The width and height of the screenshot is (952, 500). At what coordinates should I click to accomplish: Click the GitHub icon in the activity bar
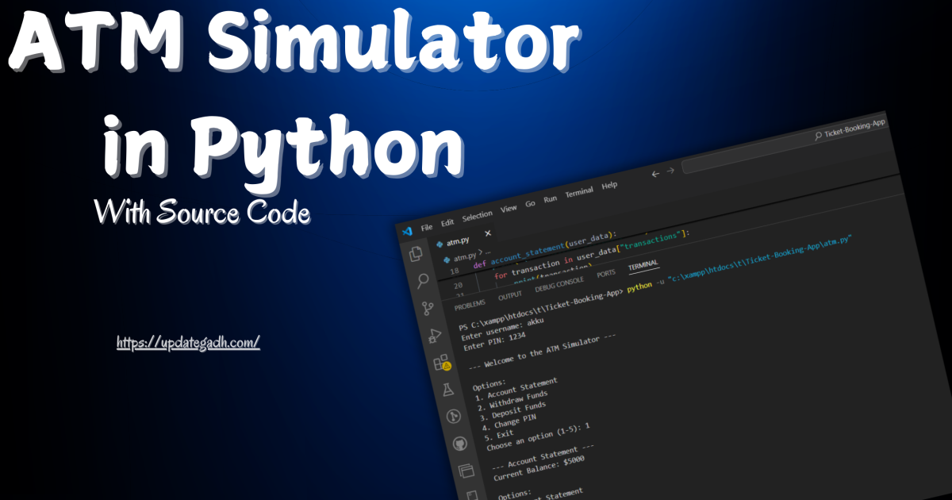click(x=460, y=444)
